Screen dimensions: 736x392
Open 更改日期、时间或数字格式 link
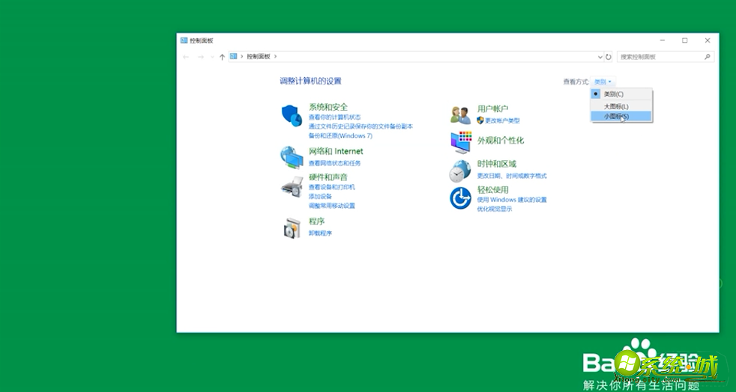click(x=512, y=176)
